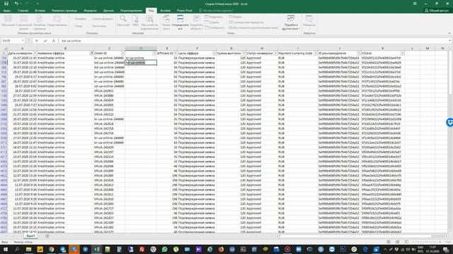This screenshot has width=453, height=254.
Task: Save workbook via Quick Access Toolbar icon
Action: (6, 4)
